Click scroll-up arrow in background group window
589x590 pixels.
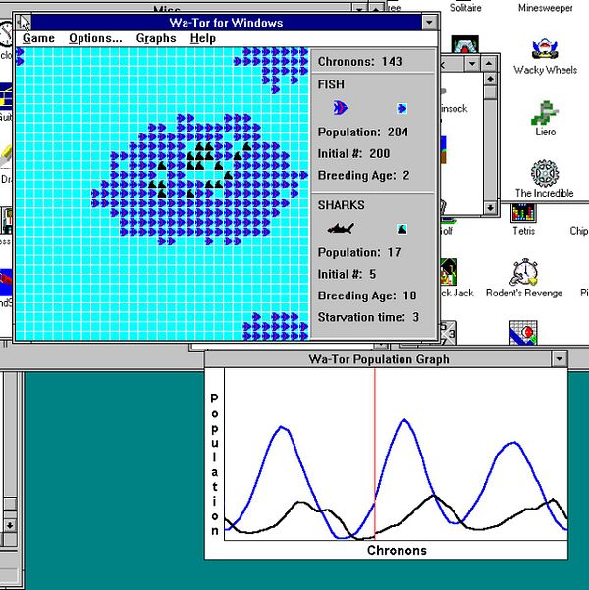click(490, 80)
